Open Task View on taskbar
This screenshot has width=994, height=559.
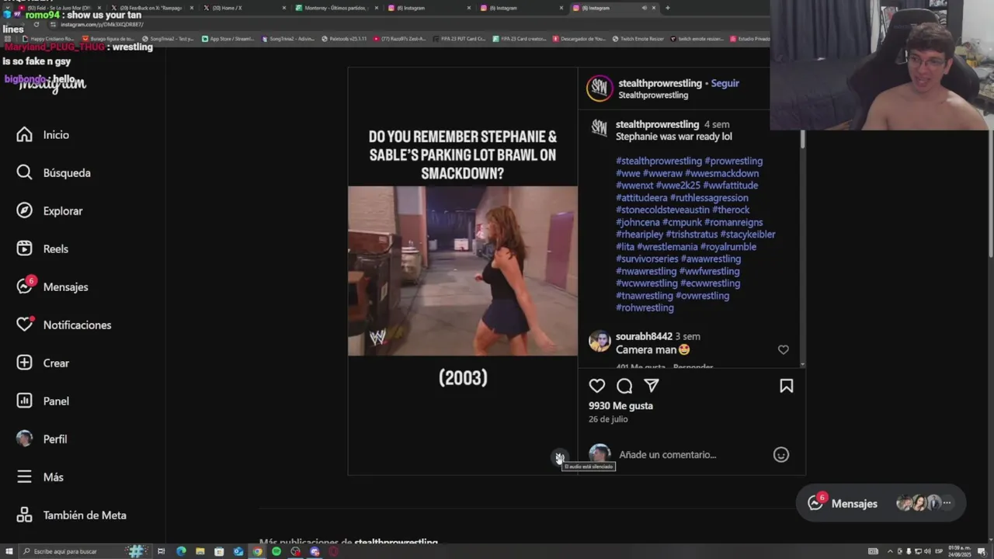162,551
